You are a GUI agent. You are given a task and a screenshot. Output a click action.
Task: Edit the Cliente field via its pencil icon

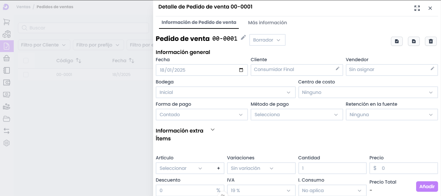point(337,69)
